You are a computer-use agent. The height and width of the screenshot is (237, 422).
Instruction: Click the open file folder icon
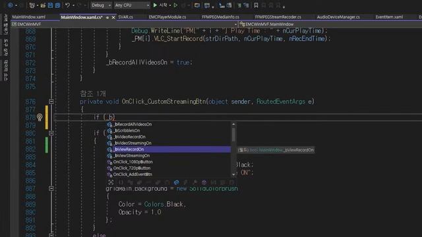[43, 5]
